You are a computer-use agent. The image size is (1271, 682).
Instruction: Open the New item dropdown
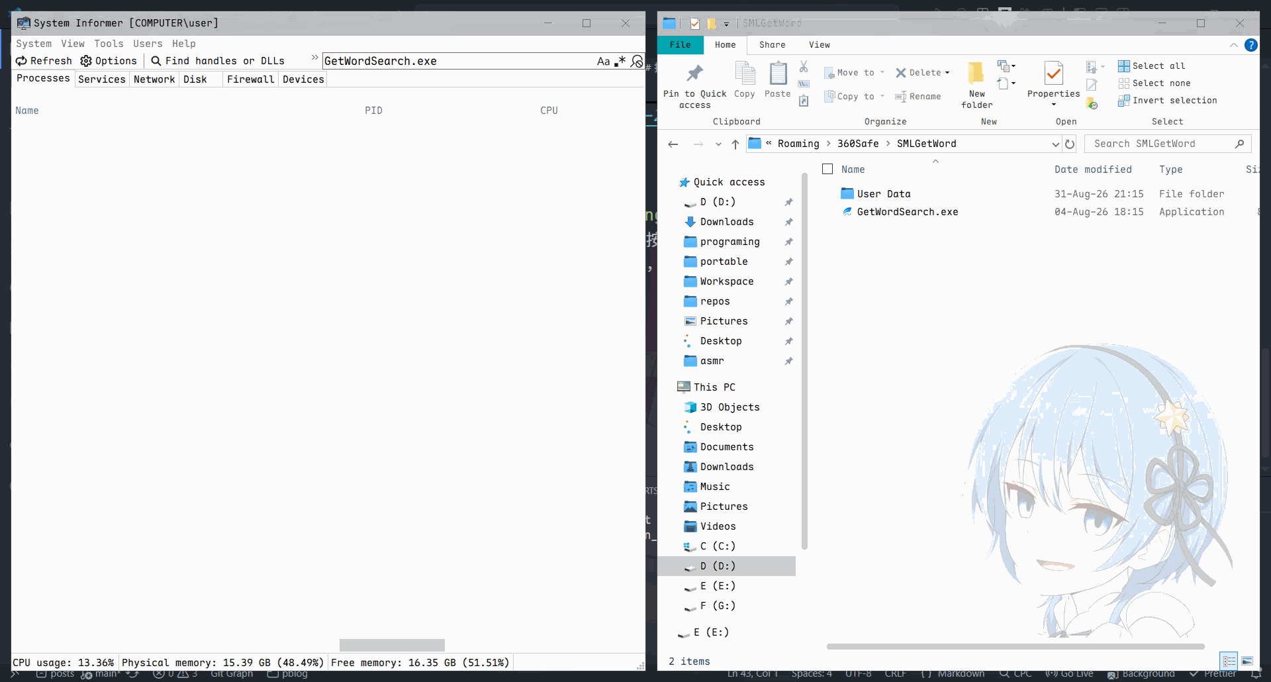[x=1007, y=66]
